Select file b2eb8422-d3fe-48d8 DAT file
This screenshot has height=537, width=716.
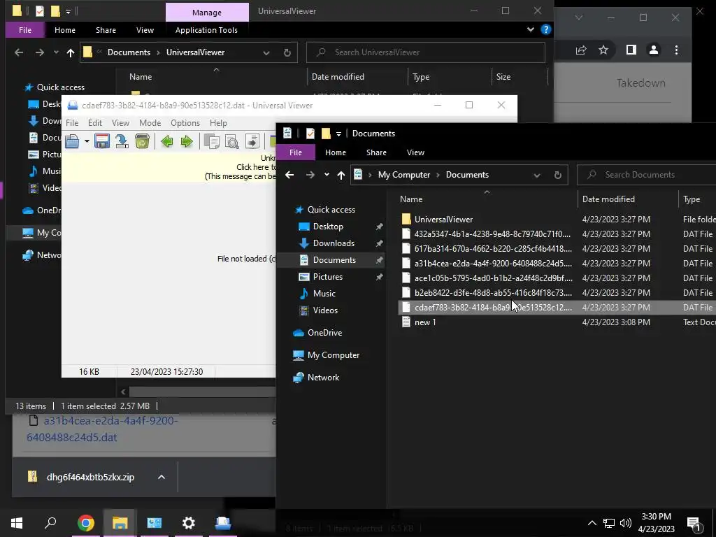493,293
